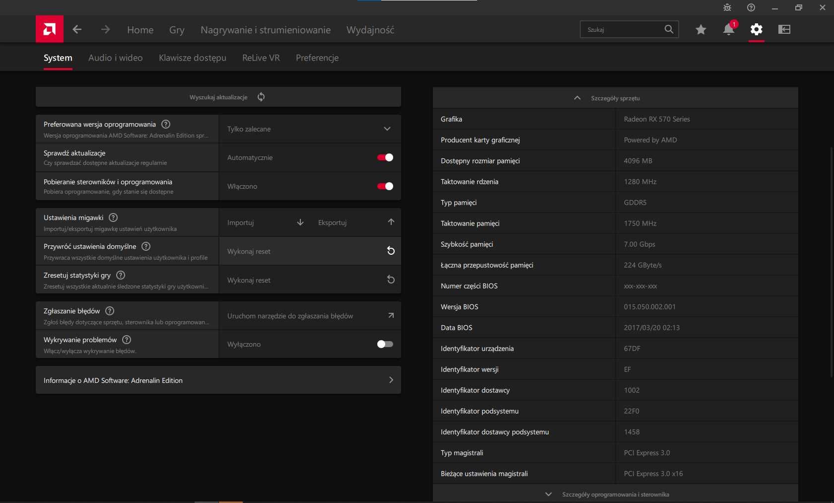Show help for Przywróć ustawienia domyślne
The image size is (834, 503).
coord(146,246)
